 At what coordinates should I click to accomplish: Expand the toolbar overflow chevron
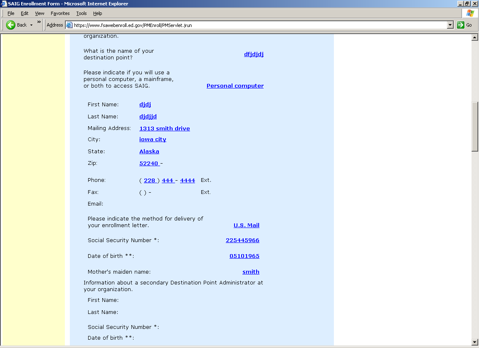tap(39, 22)
